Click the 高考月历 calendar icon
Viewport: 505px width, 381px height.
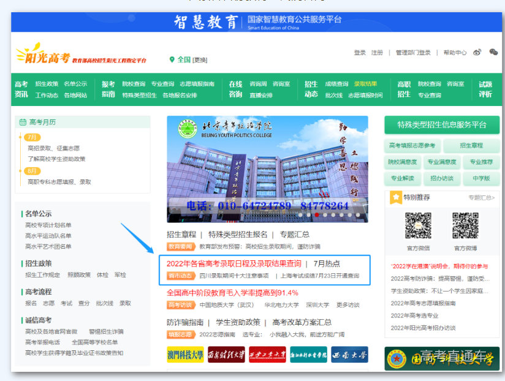click(x=23, y=122)
